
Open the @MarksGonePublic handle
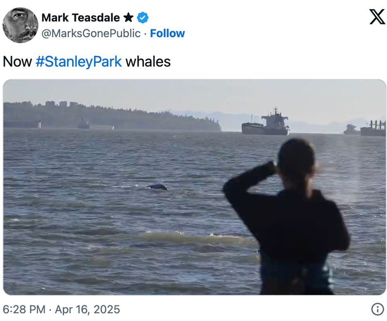[91, 33]
